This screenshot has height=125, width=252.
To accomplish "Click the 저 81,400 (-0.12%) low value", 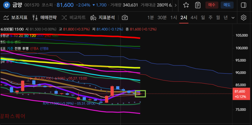I will pos(108,29).
